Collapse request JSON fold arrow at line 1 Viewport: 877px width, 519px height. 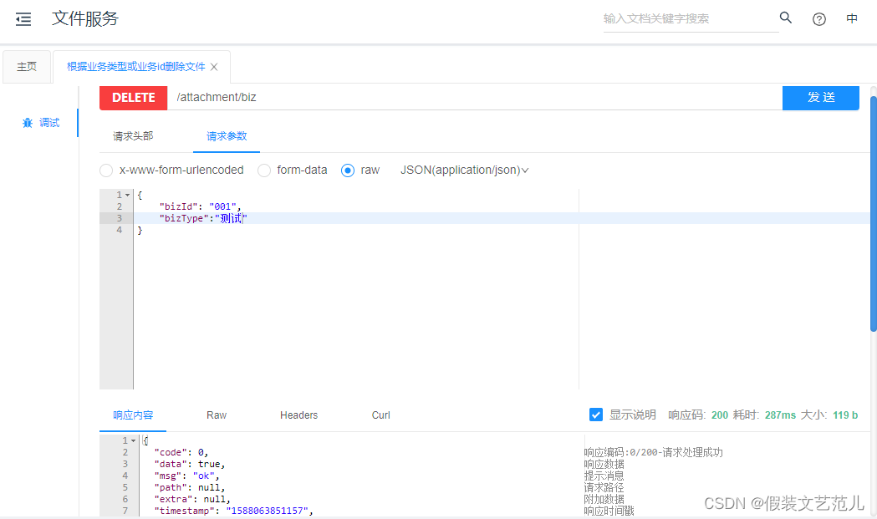coord(128,196)
